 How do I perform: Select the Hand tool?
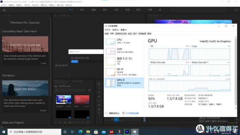(99, 109)
